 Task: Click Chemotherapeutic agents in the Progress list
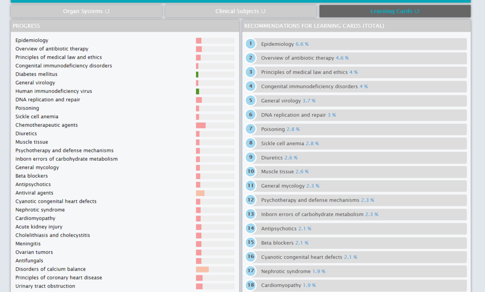click(47, 125)
